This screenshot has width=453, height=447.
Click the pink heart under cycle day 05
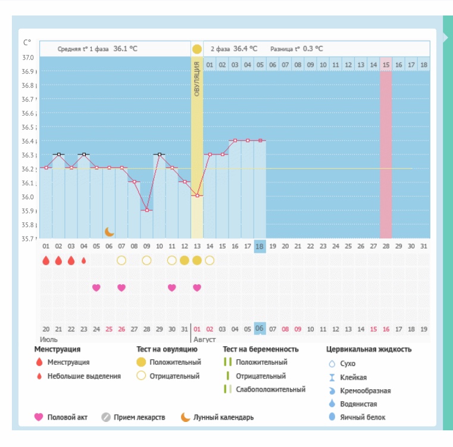pos(96,287)
